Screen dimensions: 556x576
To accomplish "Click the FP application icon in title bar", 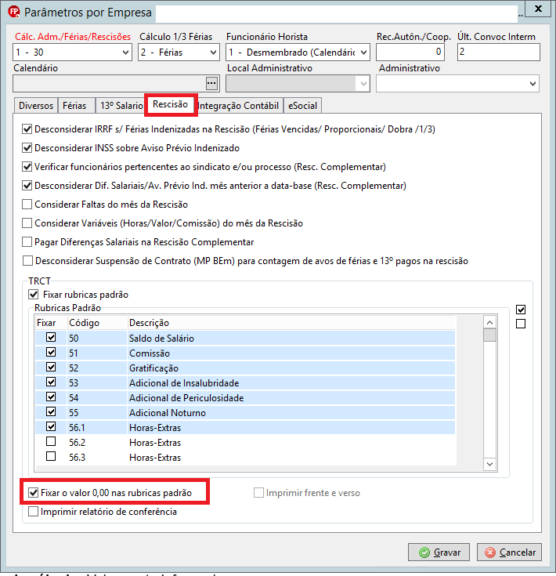I will pyautogui.click(x=14, y=12).
